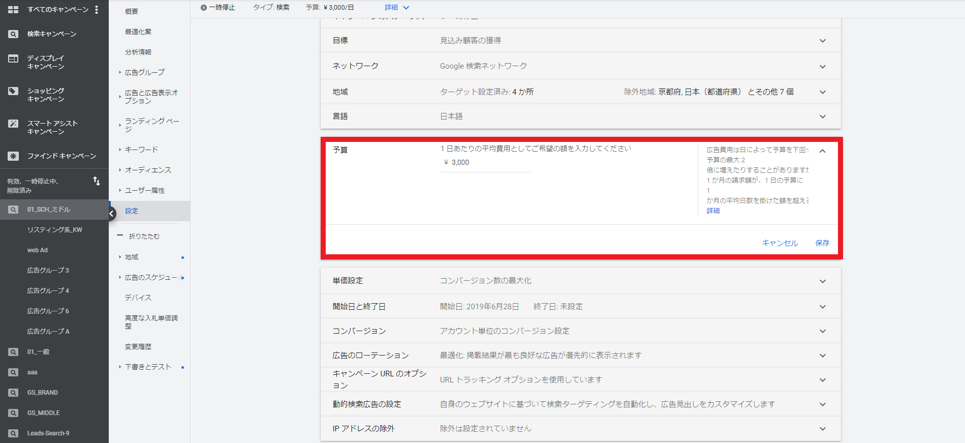Viewport: 965px width, 443px height.
Task: Click the daily budget amount field
Action: [x=485, y=163]
